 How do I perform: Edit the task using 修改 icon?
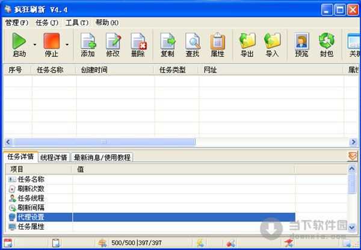pyautogui.click(x=113, y=45)
